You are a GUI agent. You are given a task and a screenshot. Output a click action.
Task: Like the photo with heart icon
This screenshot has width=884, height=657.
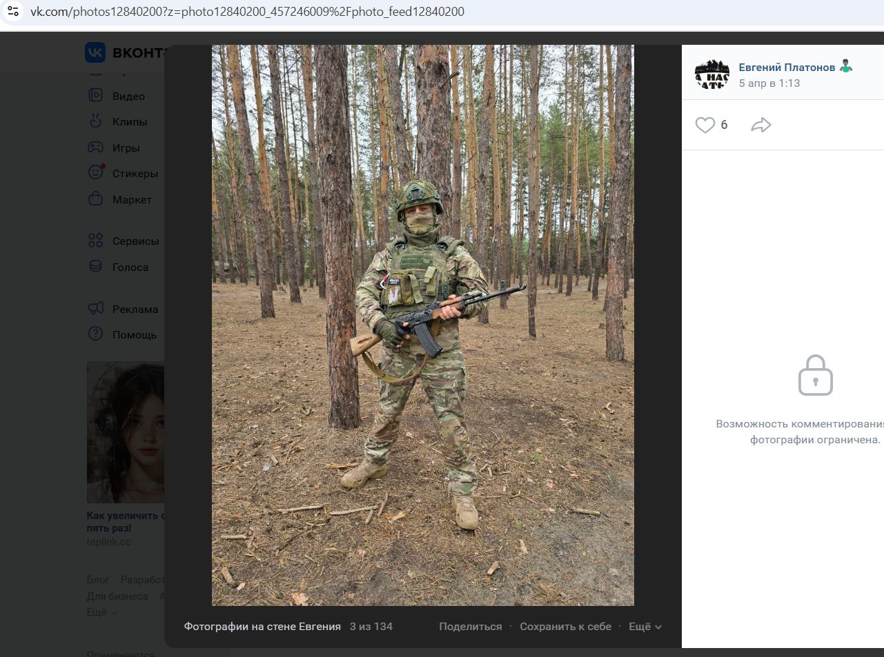pyautogui.click(x=705, y=125)
